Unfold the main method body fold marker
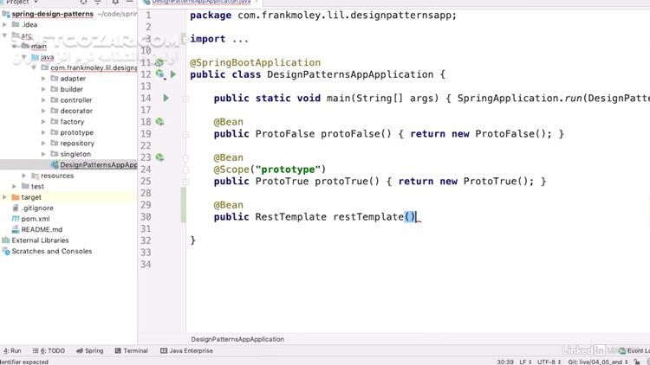 tap(185, 99)
